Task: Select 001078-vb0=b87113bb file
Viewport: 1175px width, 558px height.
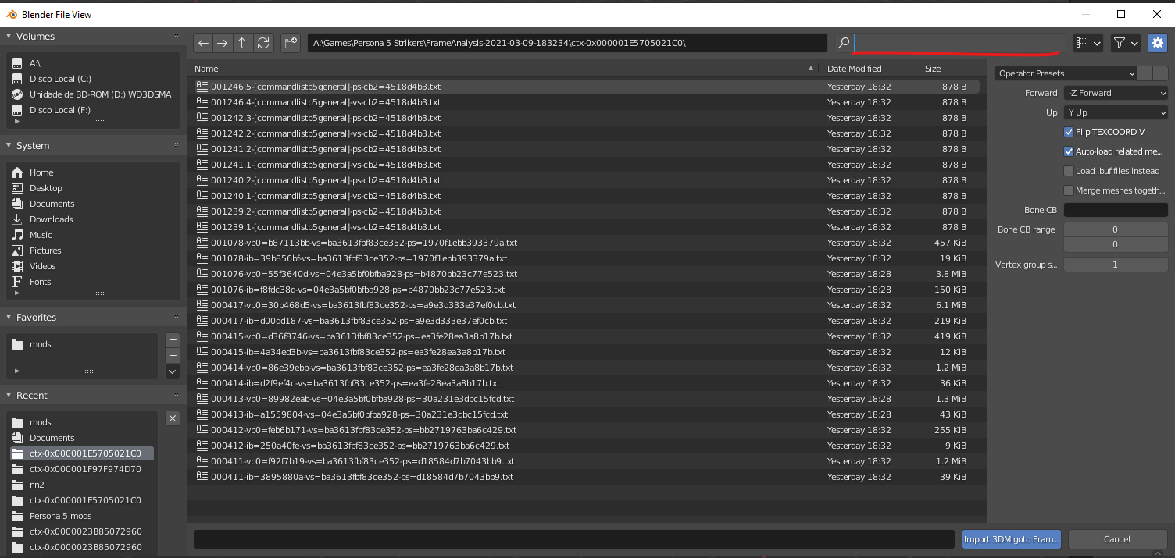Action: coord(586,243)
